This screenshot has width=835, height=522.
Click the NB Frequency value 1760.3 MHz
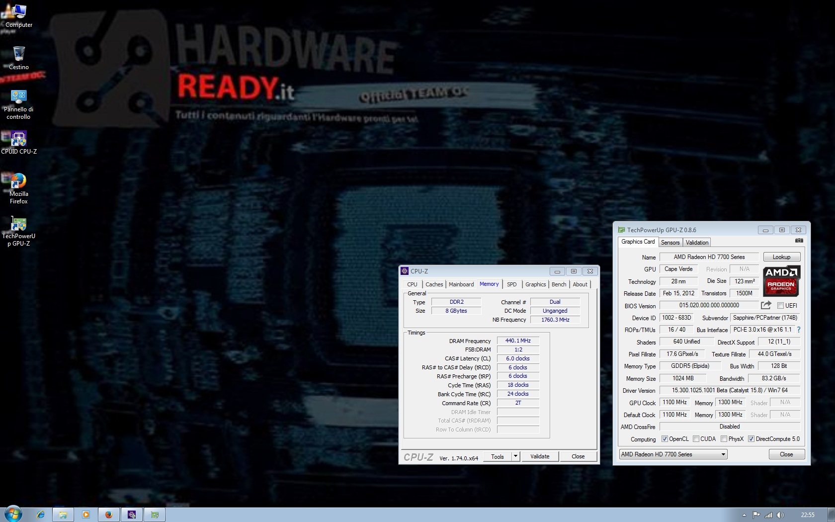[x=555, y=320]
